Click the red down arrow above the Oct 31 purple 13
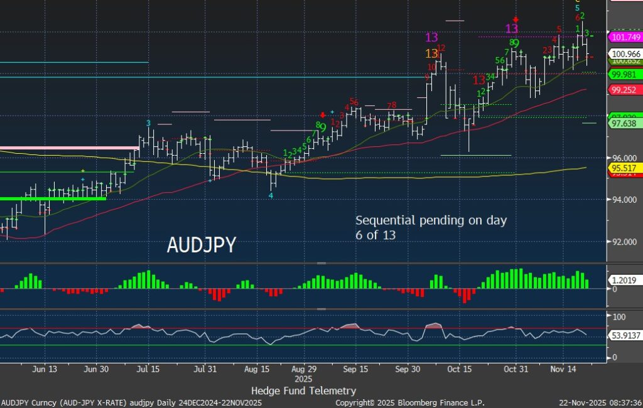Image resolution: width=643 pixels, height=408 pixels. (516, 19)
